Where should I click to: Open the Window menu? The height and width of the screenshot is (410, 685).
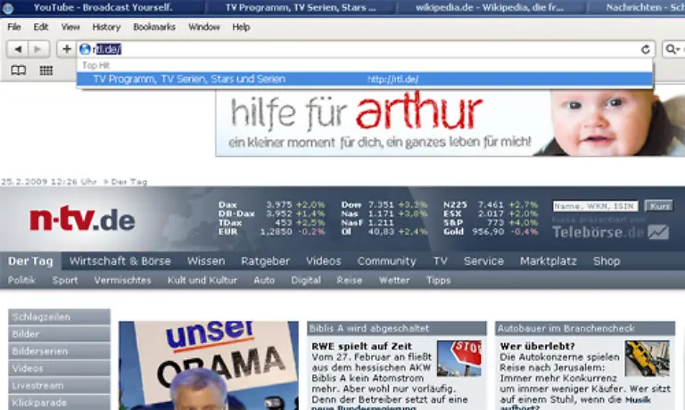204,27
